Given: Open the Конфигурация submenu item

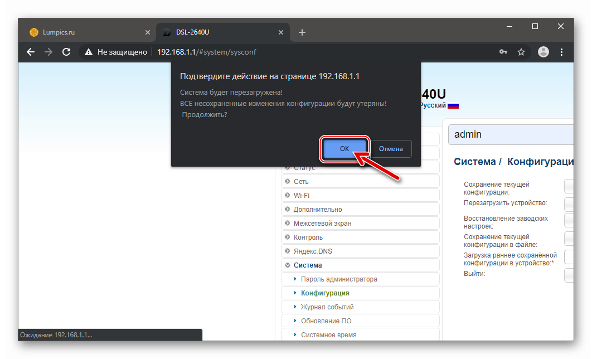Looking at the screenshot, I should 360,293.
